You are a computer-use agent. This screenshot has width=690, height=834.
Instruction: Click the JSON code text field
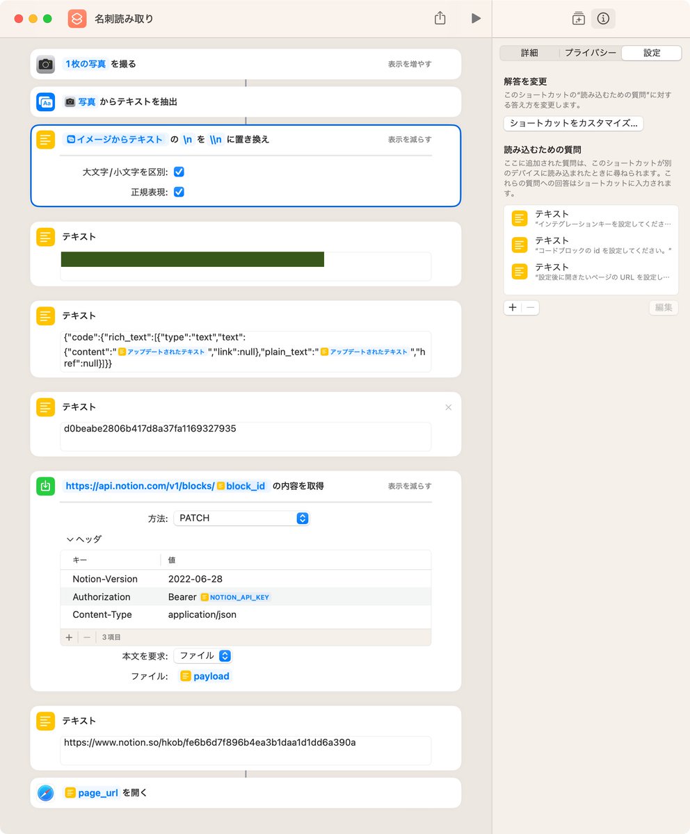(x=246, y=351)
